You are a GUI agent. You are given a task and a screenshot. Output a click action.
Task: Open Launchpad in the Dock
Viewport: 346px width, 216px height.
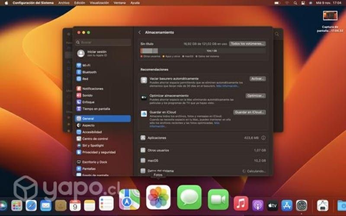pos(16,206)
